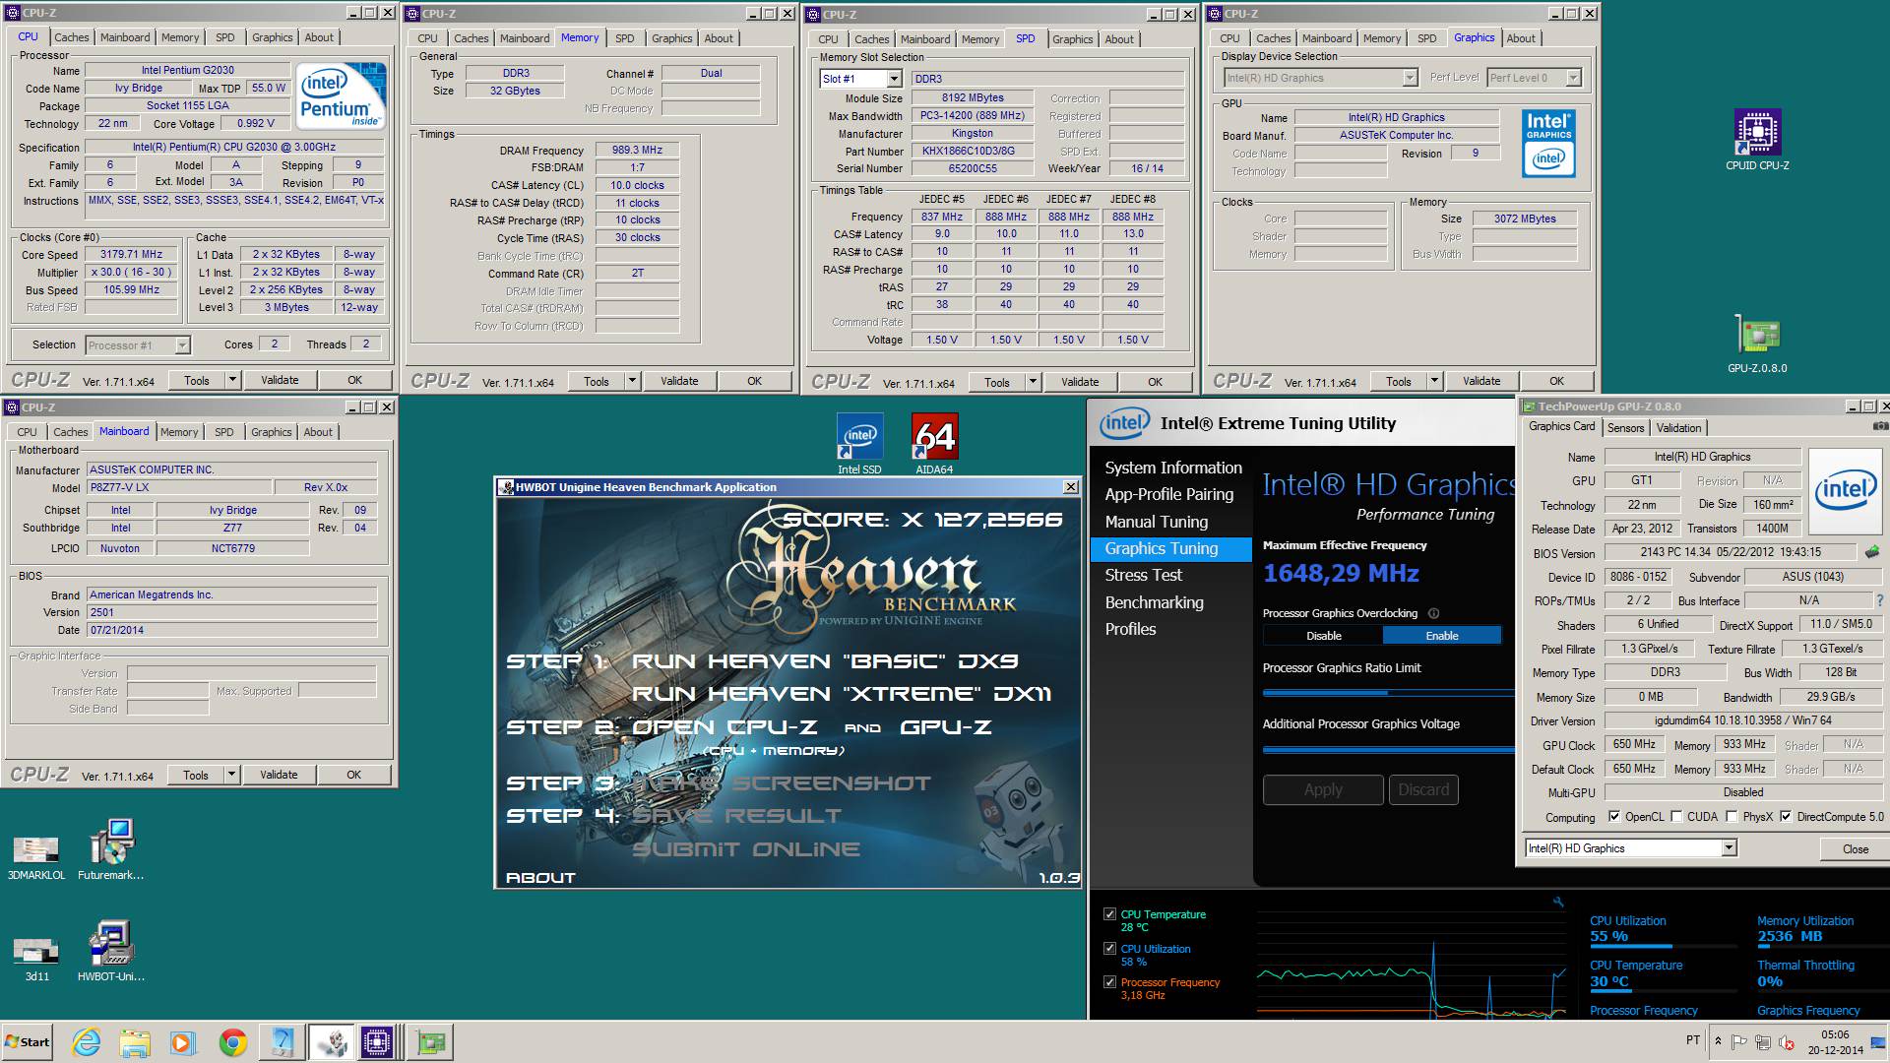Adjust Additional Processor Graphics Voltage slider

pyautogui.click(x=1388, y=749)
